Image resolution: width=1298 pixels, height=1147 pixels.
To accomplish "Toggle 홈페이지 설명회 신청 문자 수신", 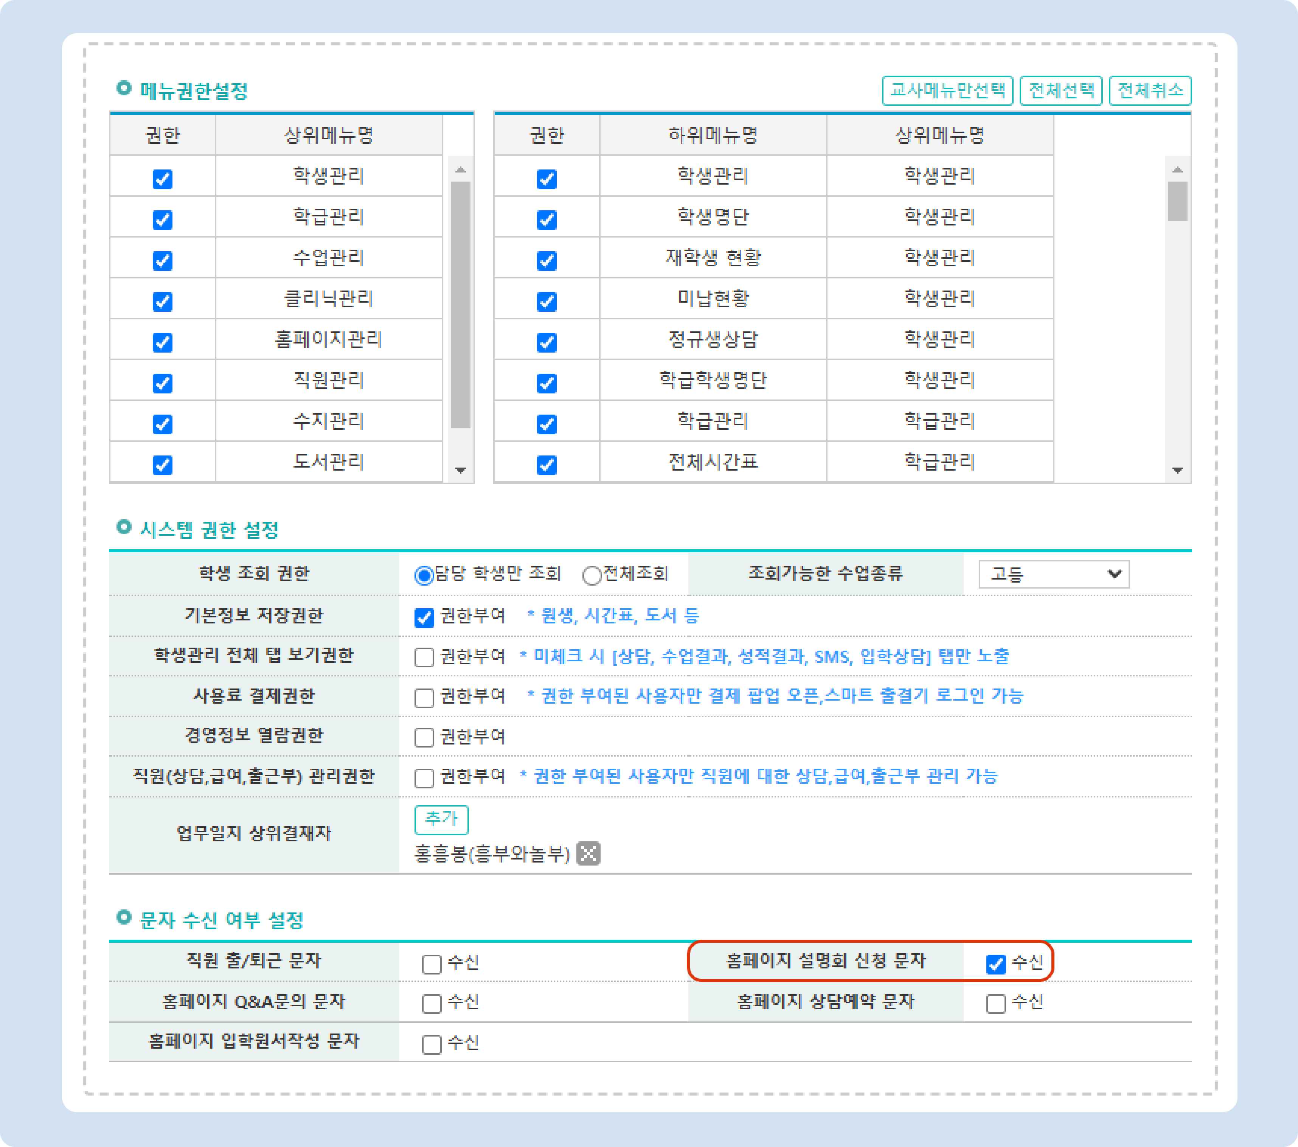I will click(996, 964).
